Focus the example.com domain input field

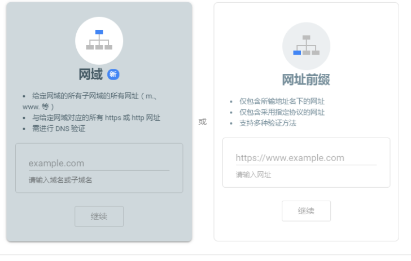[99, 163]
